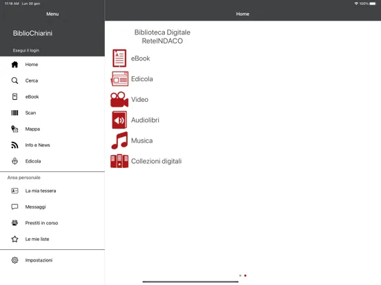Click the eBook label in Home list
Viewport: 381px width, 285px height.
[x=140, y=59]
